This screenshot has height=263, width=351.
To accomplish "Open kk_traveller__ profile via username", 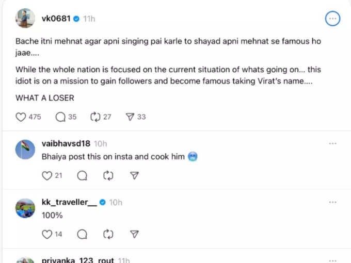I will click(69, 202).
